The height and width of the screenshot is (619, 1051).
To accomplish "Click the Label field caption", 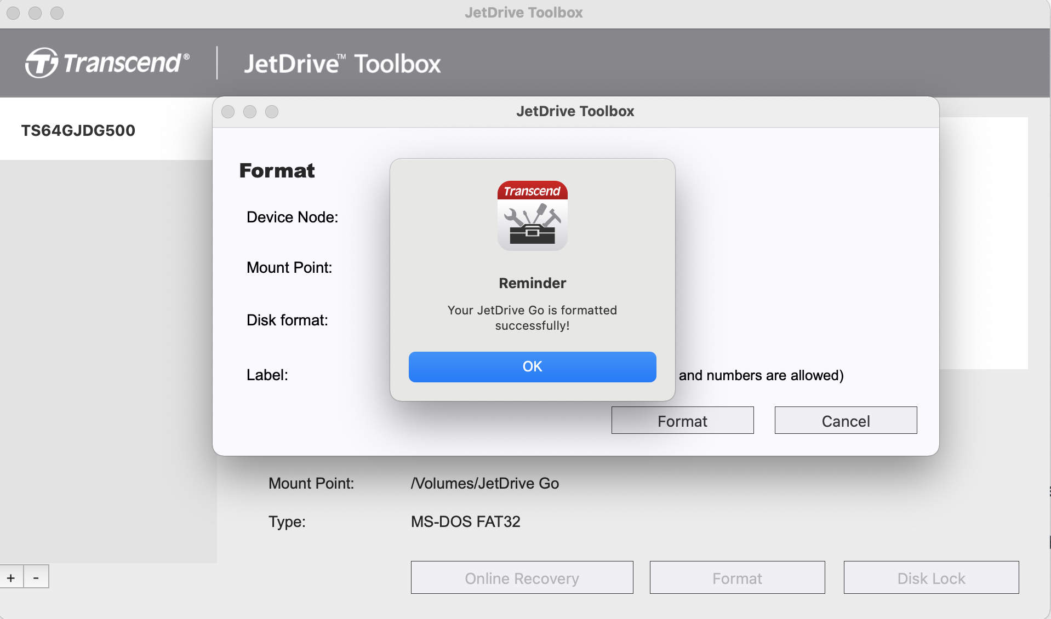I will point(267,375).
